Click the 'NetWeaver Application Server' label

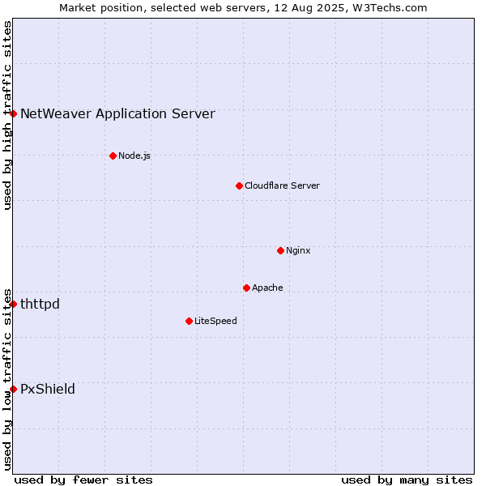pyautogui.click(x=117, y=114)
